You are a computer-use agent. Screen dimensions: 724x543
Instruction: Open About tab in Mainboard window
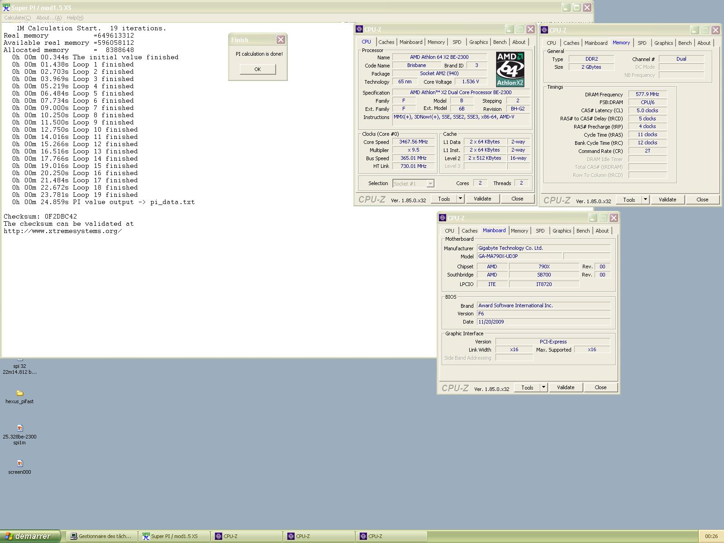[602, 231]
